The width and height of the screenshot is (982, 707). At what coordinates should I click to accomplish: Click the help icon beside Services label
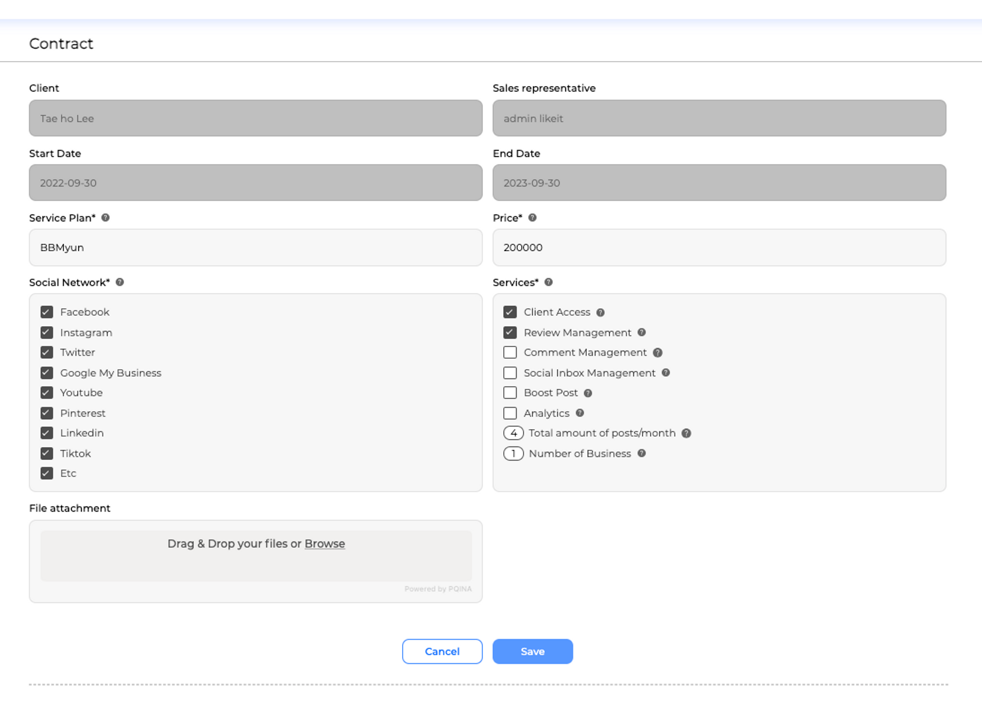coord(549,282)
